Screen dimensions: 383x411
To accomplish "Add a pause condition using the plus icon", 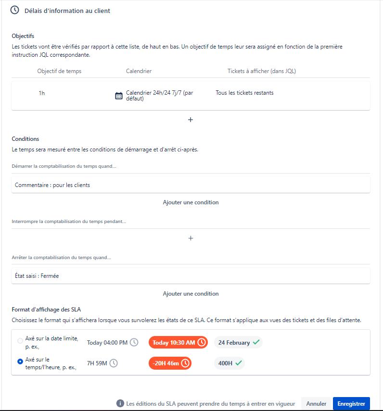I will (191, 238).
